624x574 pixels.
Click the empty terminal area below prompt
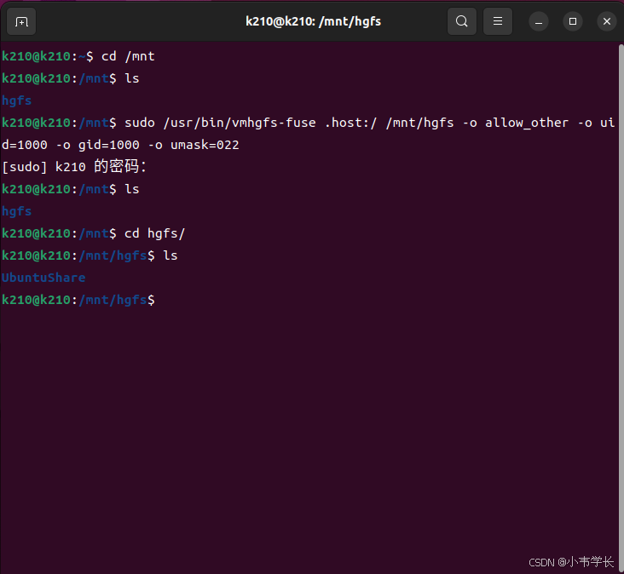(309, 429)
